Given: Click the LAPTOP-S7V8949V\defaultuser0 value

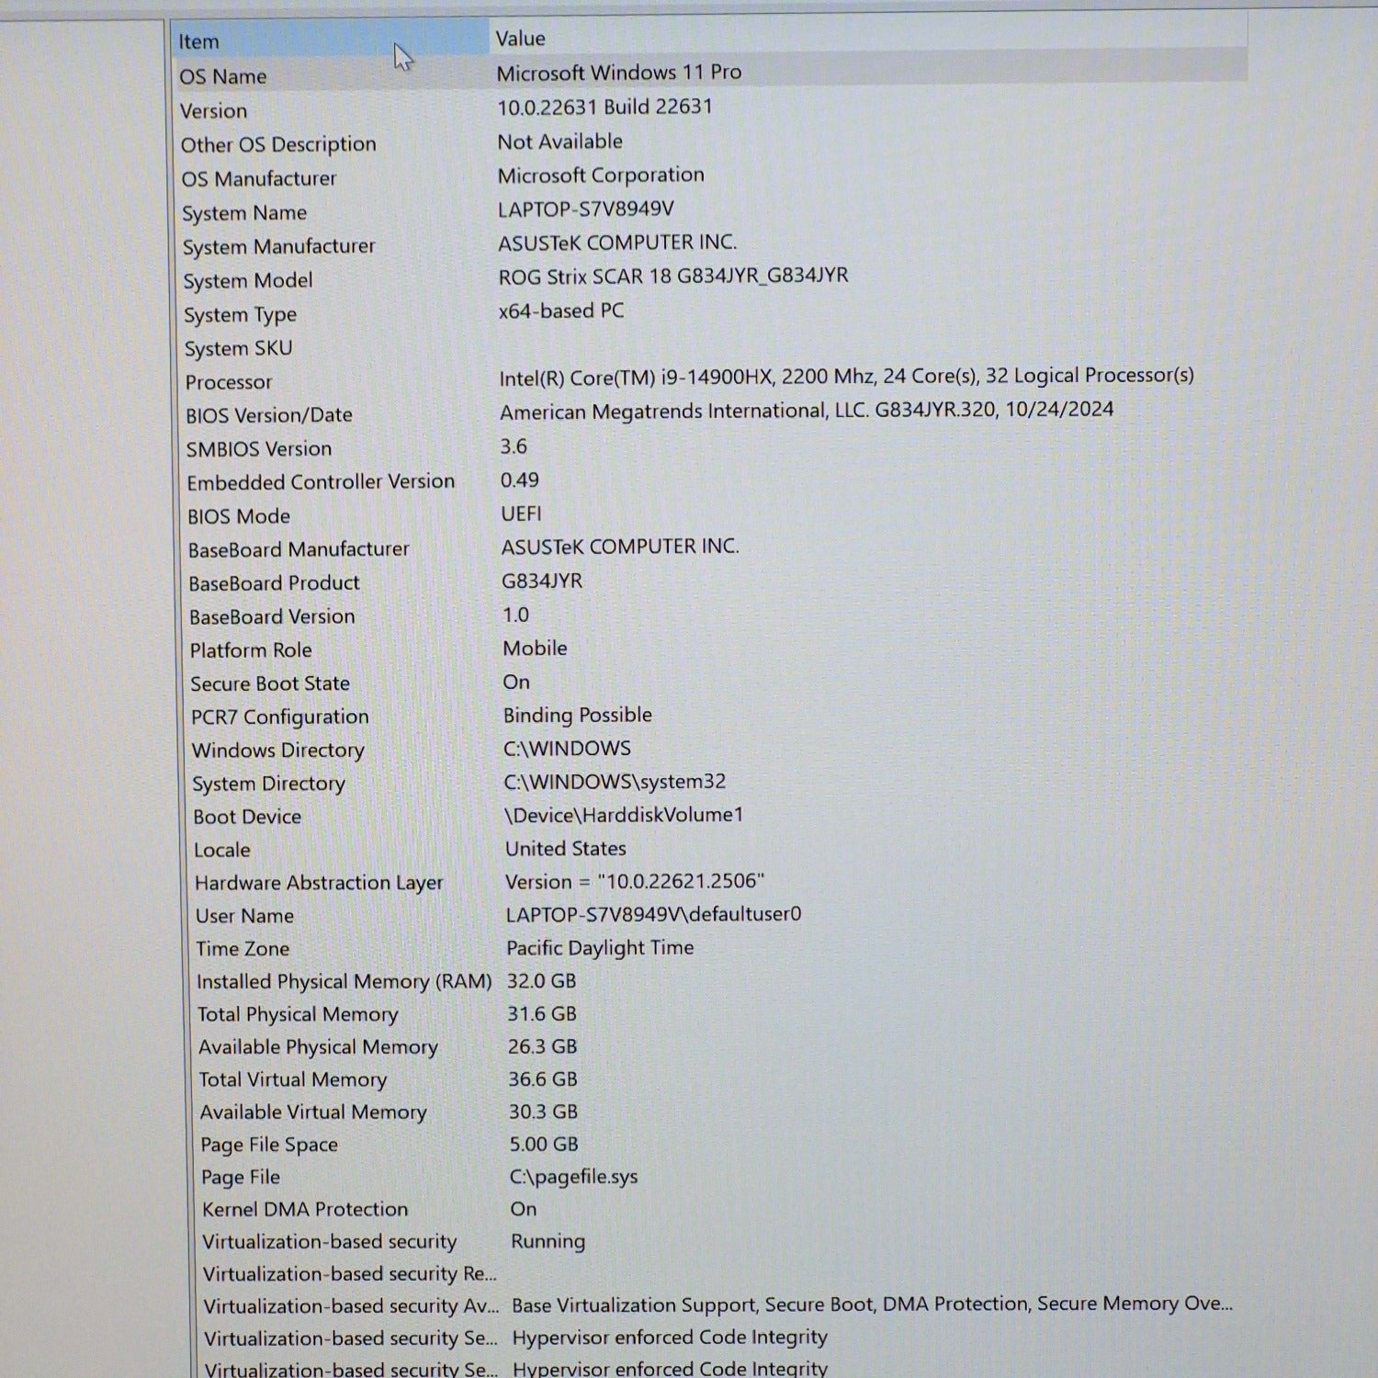Looking at the screenshot, I should pyautogui.click(x=653, y=915).
